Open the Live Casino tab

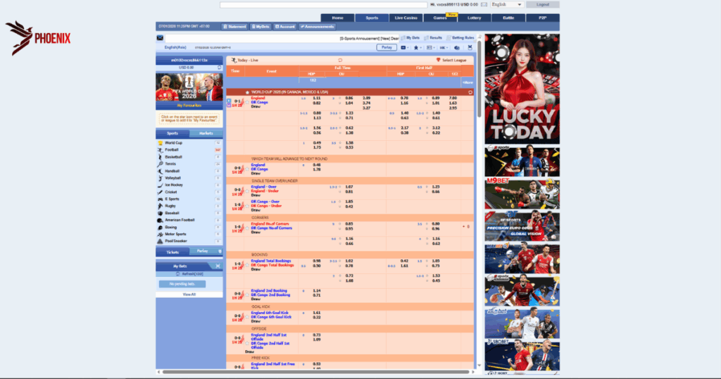pos(406,18)
